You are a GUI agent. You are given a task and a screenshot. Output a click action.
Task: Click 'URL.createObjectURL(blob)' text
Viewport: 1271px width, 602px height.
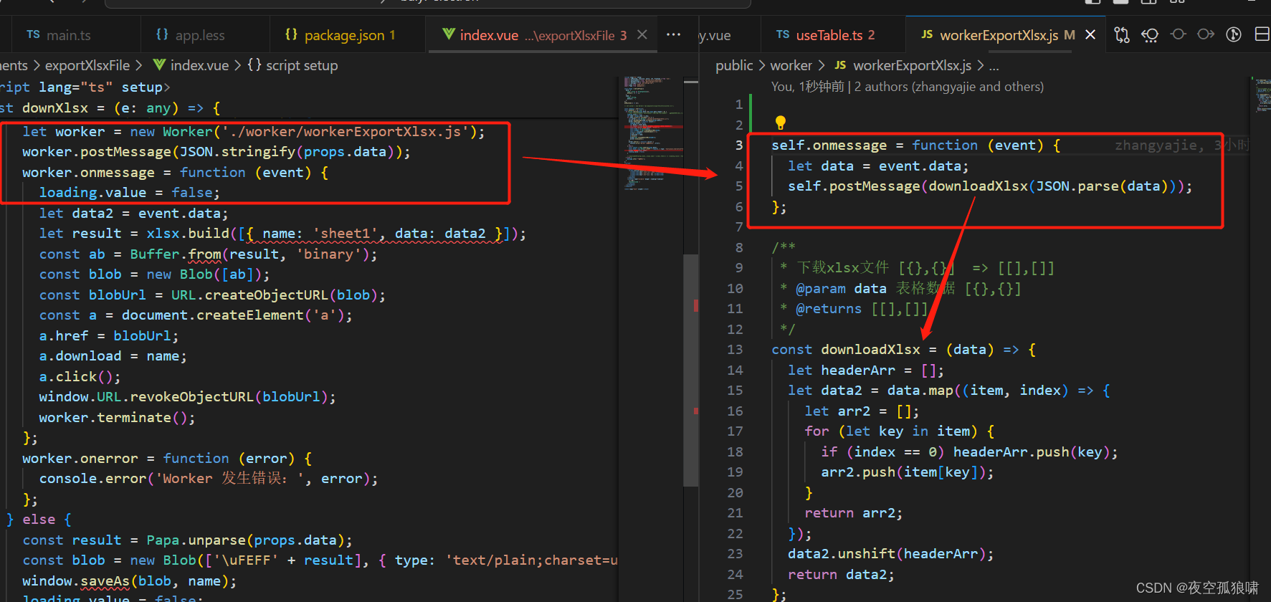point(274,295)
